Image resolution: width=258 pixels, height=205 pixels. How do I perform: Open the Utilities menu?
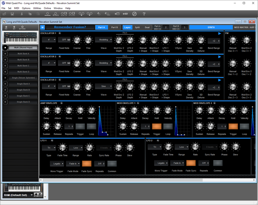point(37,8)
